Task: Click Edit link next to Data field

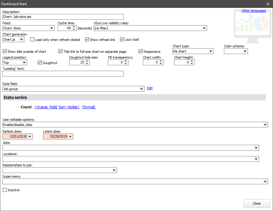Action: click(x=150, y=88)
